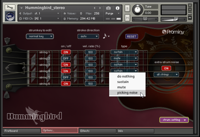
Task: Open the strum setting dropdown
Action: click(174, 120)
